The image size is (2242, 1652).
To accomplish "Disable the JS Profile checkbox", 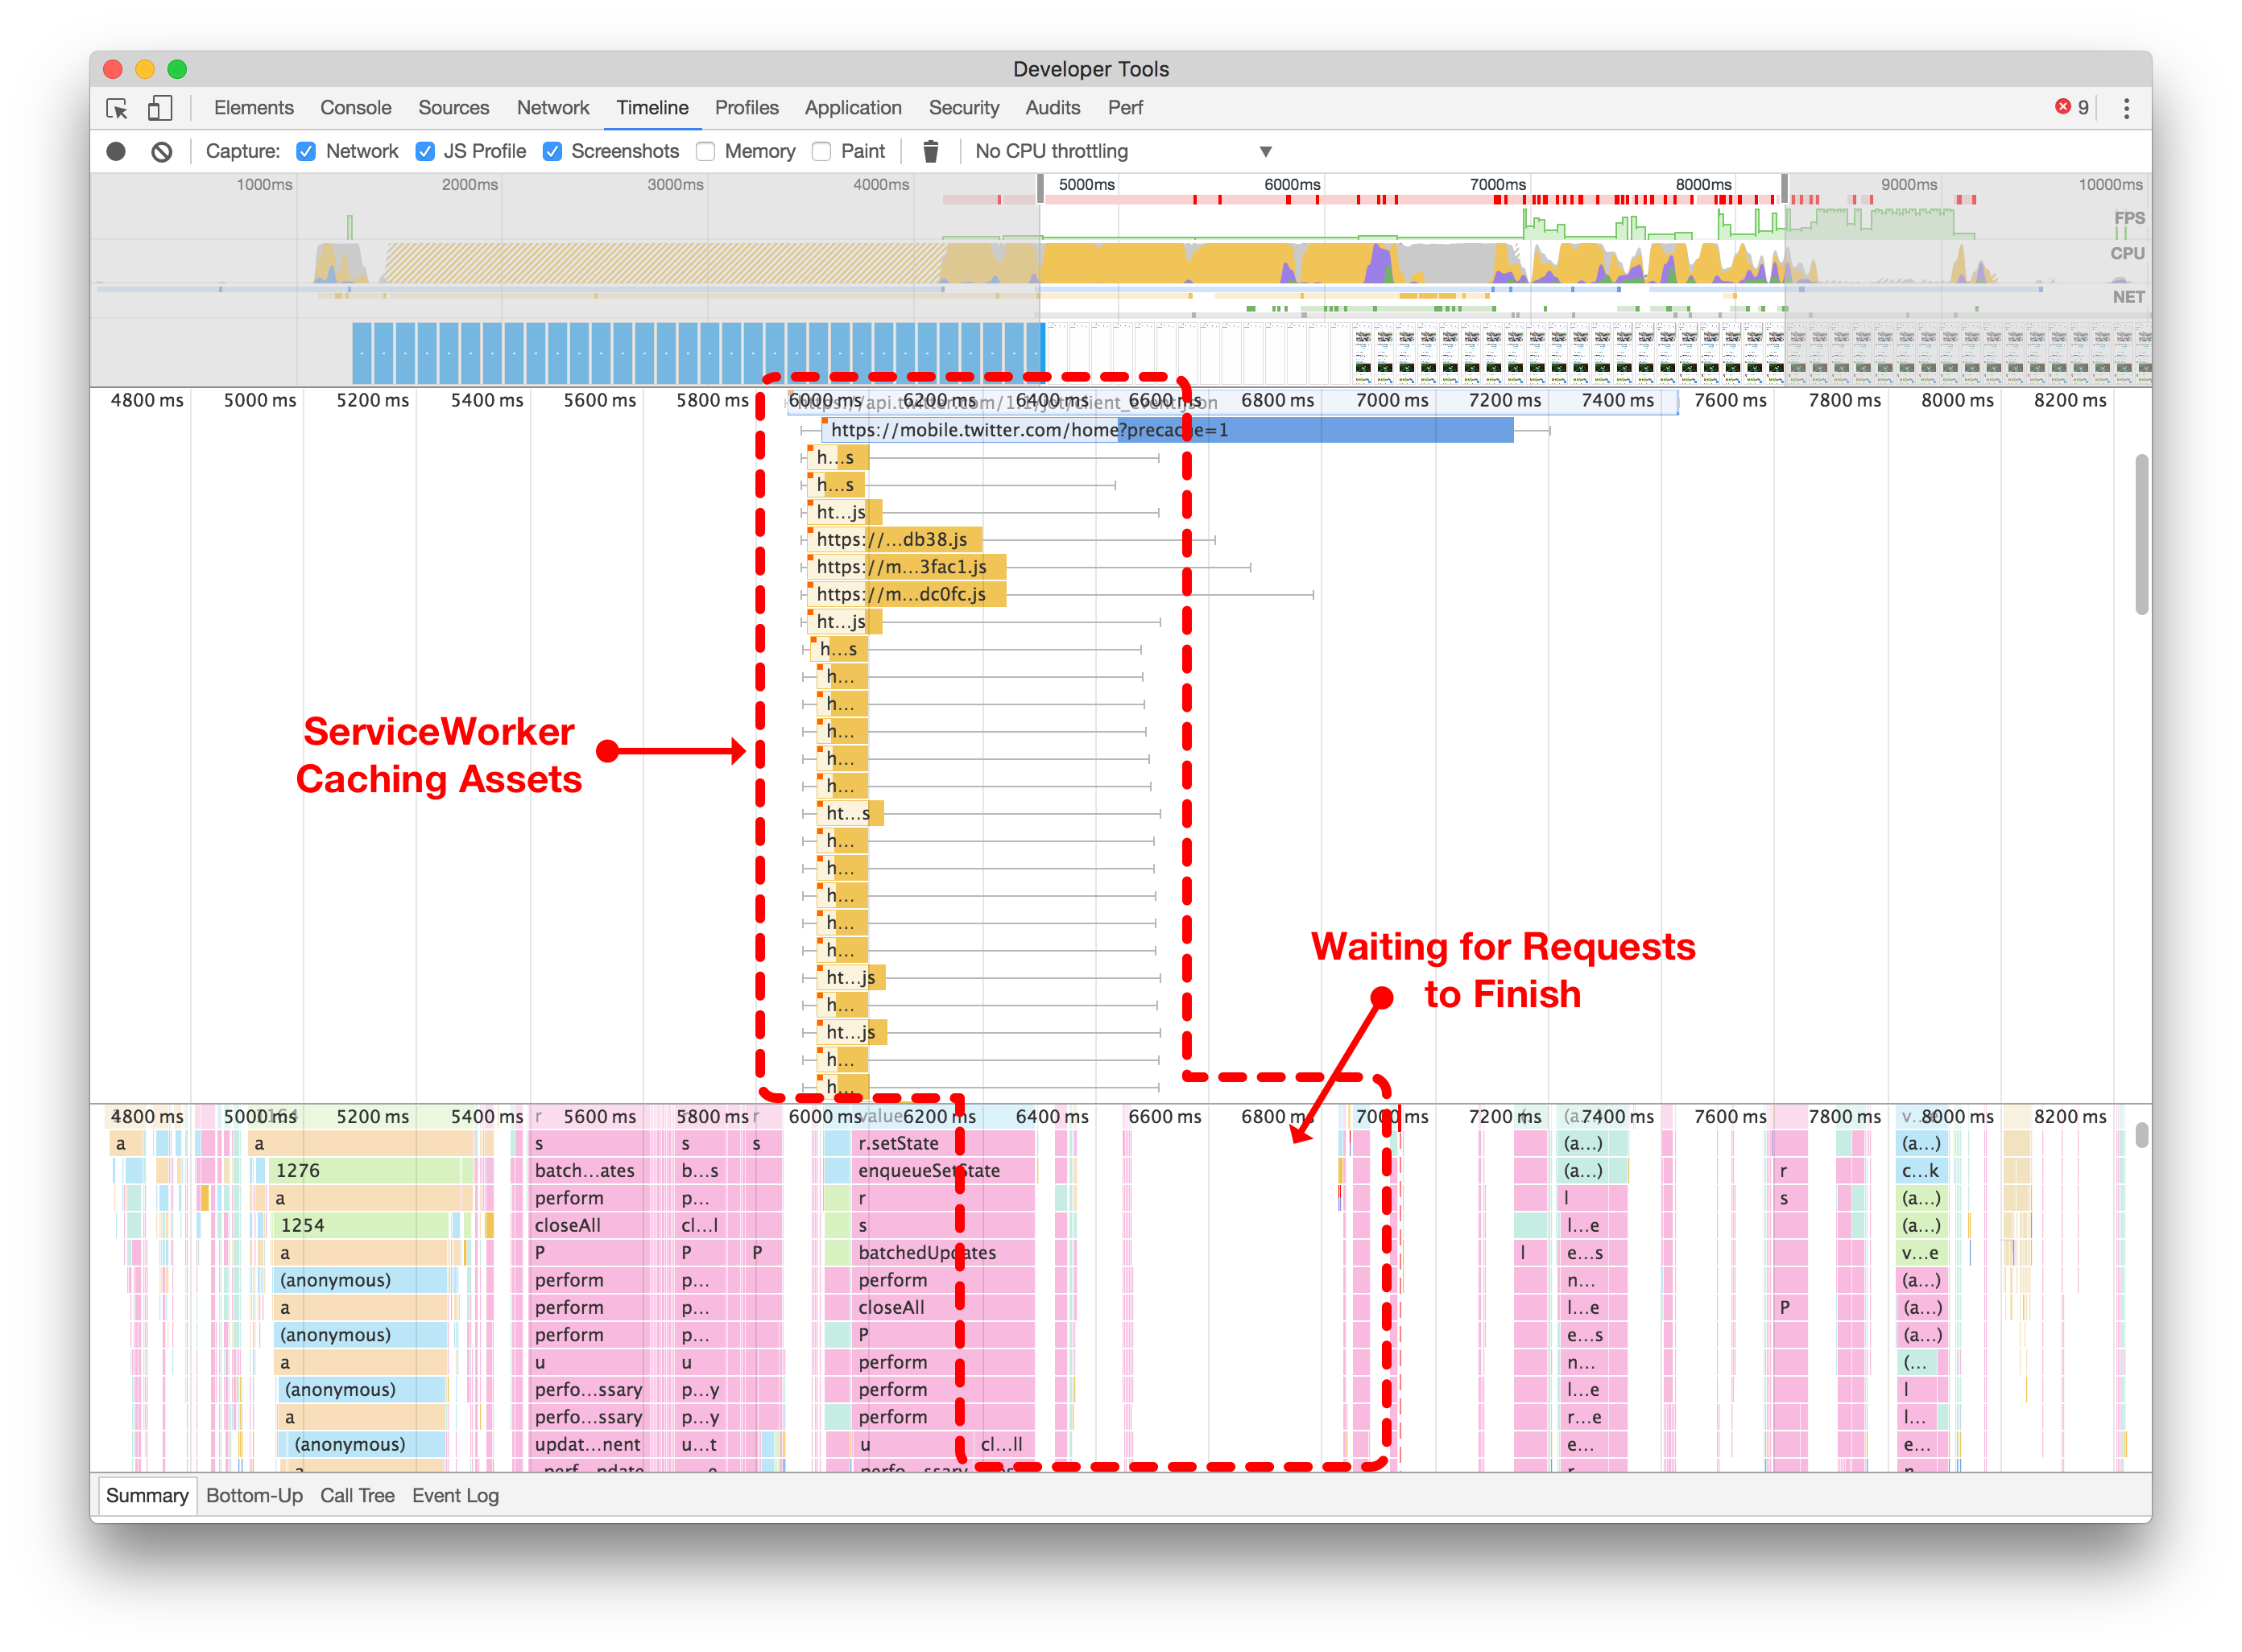I will click(425, 152).
